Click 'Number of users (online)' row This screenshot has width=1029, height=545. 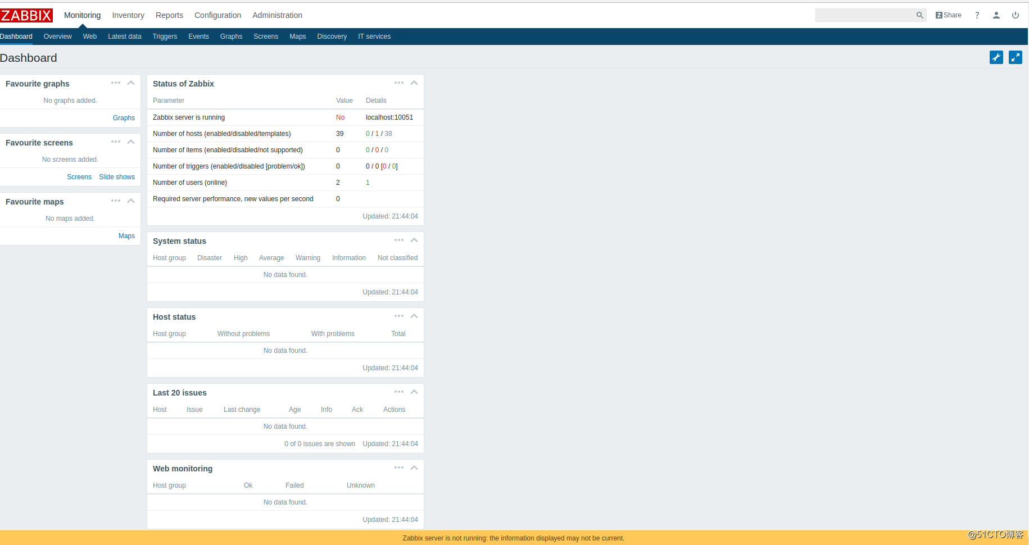pos(285,183)
